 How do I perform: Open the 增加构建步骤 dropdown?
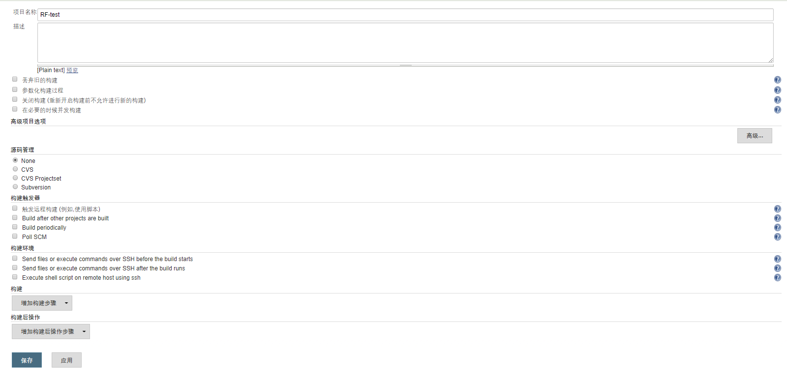click(42, 303)
